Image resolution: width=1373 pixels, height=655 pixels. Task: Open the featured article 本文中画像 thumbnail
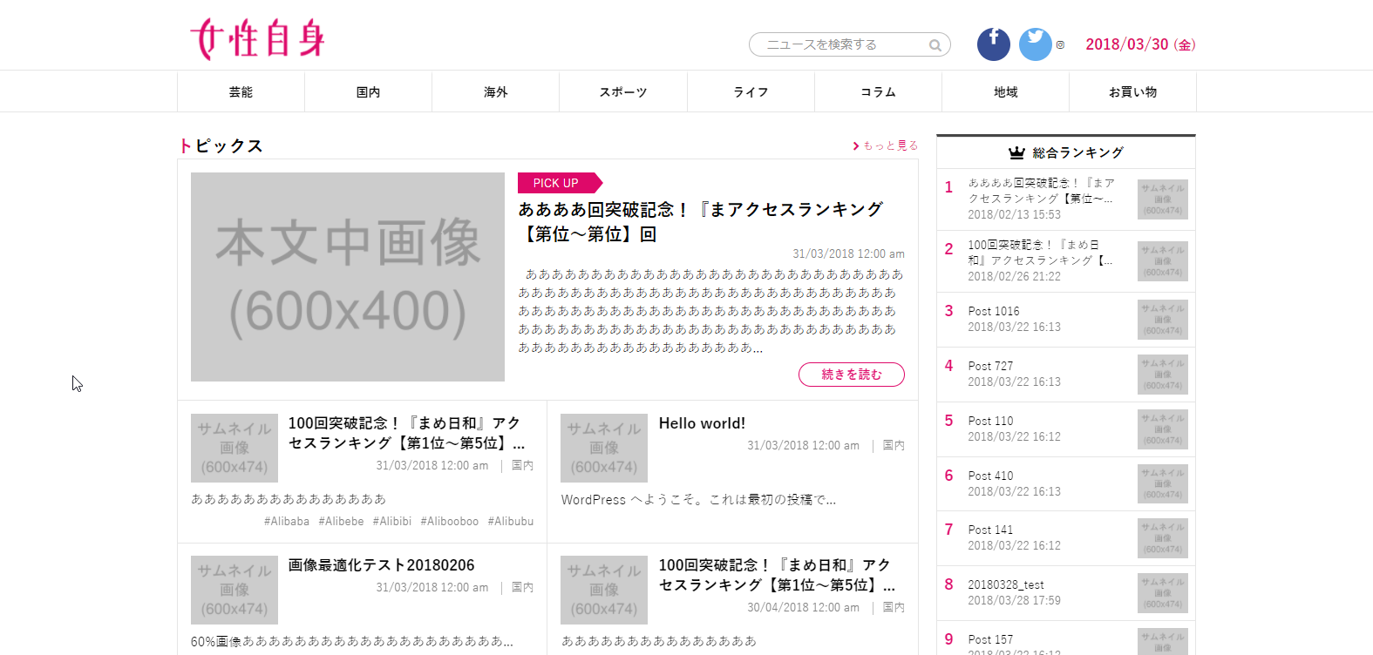pos(348,277)
